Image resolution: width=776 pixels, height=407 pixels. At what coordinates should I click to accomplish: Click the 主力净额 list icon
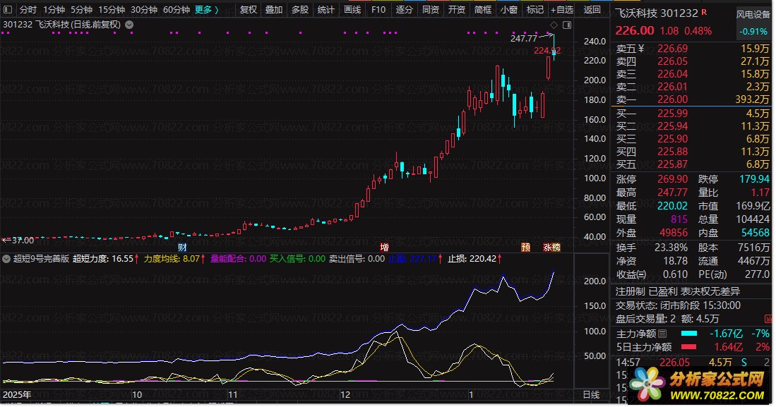[662, 334]
